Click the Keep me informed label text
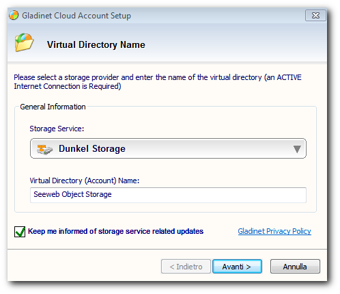 point(115,231)
